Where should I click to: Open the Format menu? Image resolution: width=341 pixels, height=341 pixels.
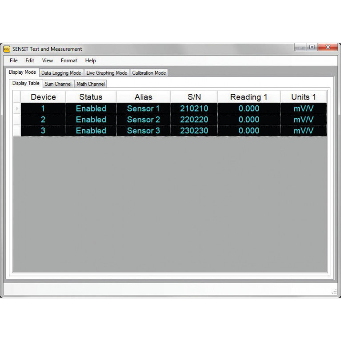[69, 60]
